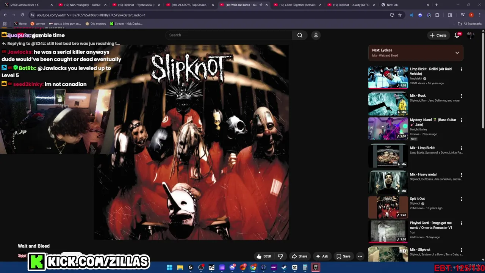Image resolution: width=485 pixels, height=273 pixels.
Task: Open the Mix - Limp Bizkit thumbnail
Action: point(388,156)
